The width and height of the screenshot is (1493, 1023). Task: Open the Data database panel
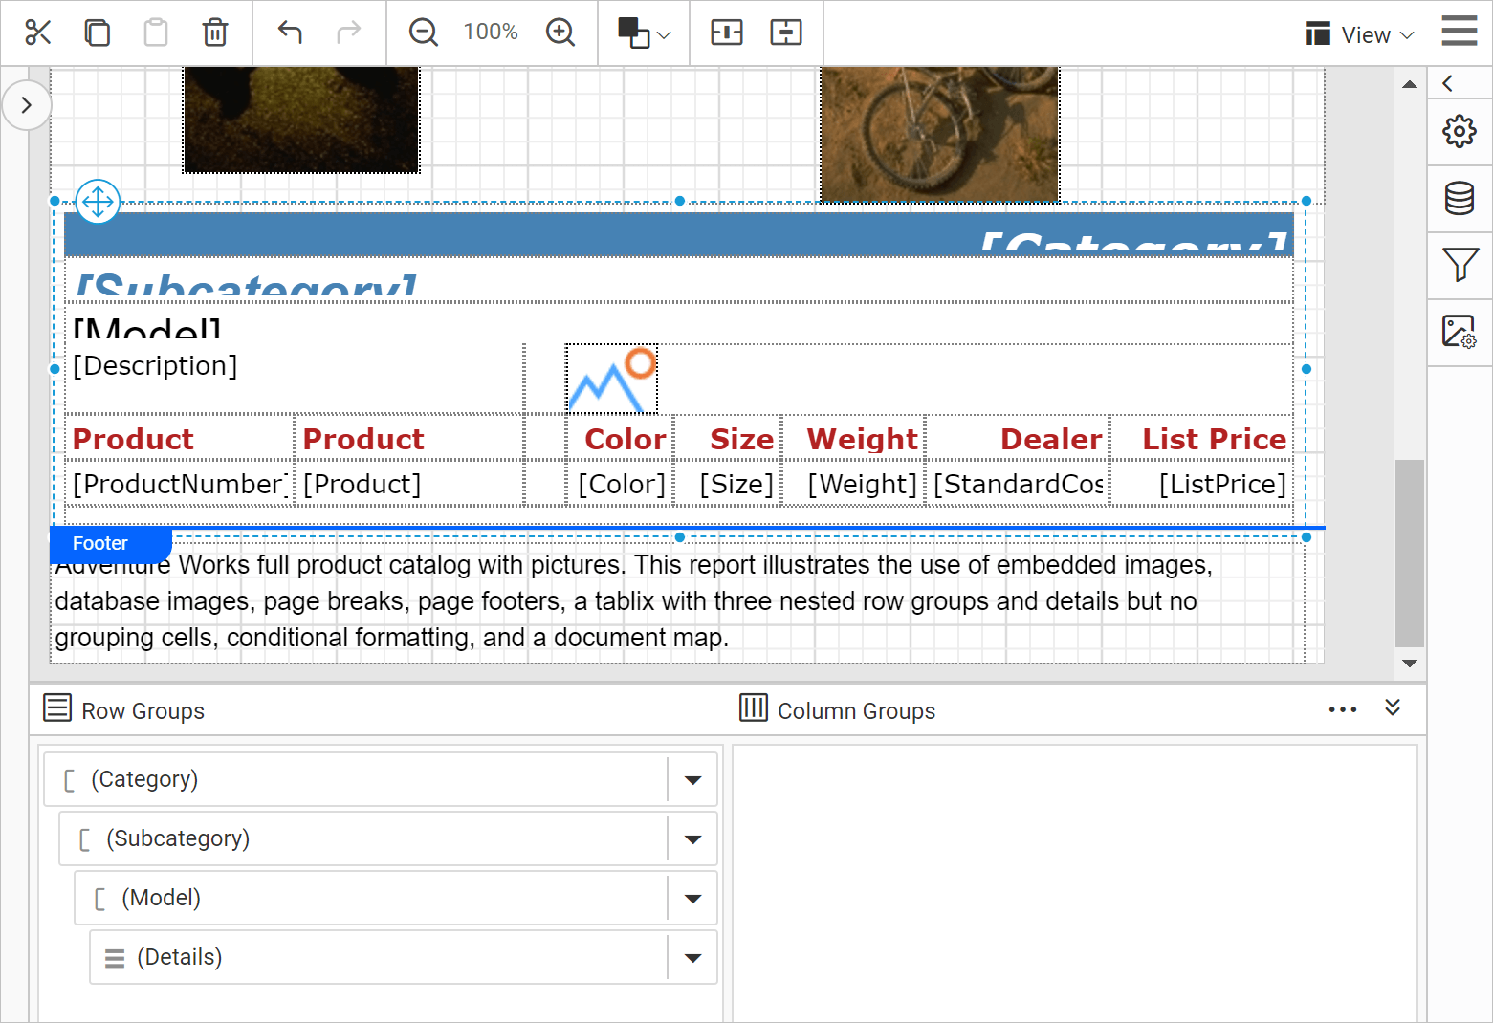click(1460, 199)
